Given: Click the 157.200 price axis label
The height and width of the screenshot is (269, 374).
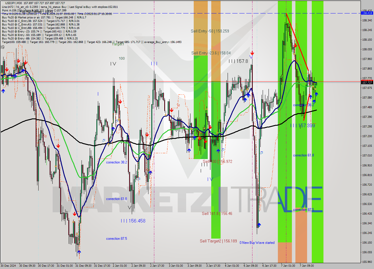Looking at the screenshot, I should click(367, 136).
